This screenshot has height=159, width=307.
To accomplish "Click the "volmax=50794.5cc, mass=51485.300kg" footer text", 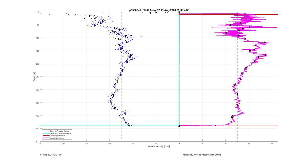I will tap(202, 155).
